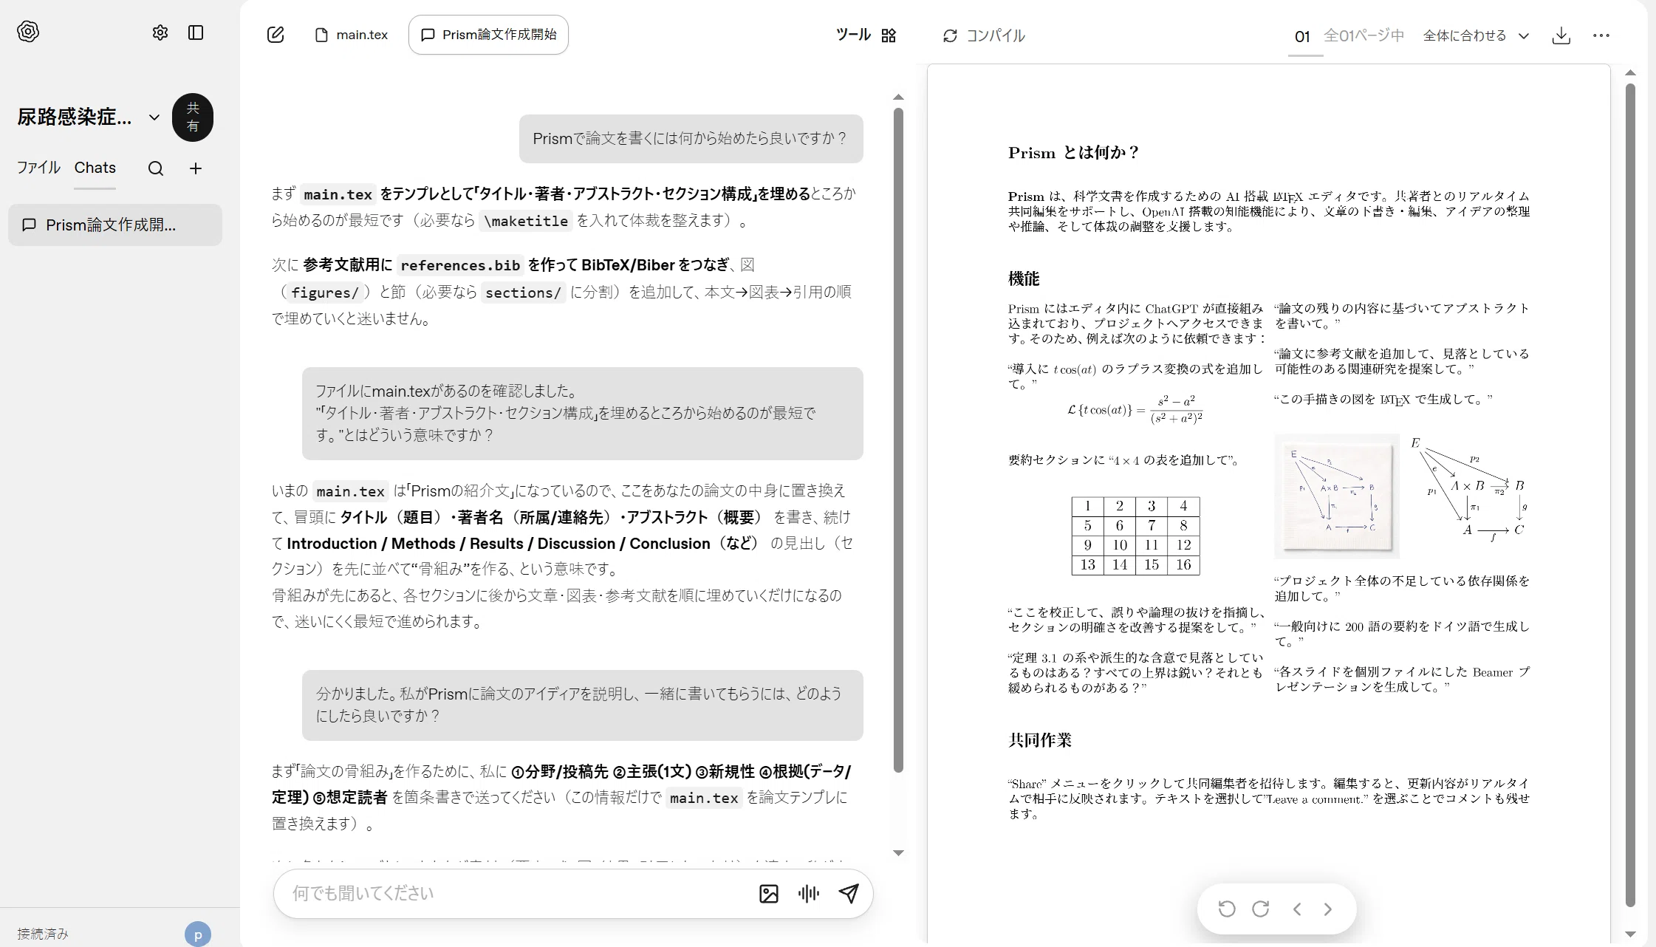Toggle the sidebar panel icon
The image size is (1656, 947).
pos(196,33)
